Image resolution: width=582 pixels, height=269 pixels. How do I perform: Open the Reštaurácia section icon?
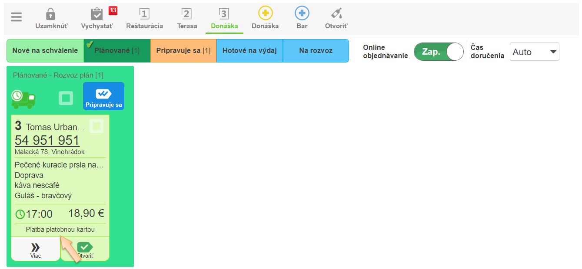144,15
